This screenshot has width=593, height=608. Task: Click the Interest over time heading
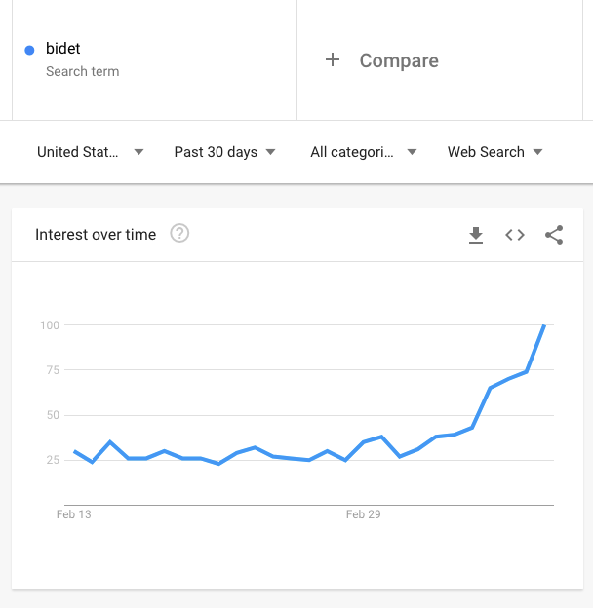[x=96, y=235]
